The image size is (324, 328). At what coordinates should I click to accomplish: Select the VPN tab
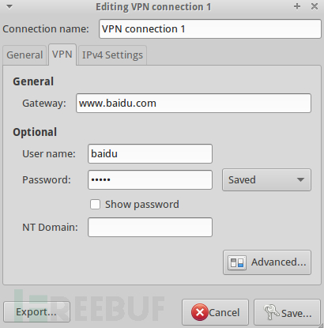pos(62,55)
